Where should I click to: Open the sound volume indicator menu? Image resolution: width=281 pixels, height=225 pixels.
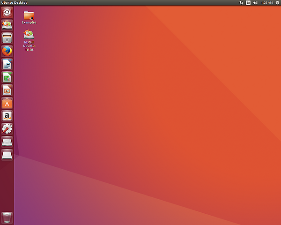(x=255, y=3)
